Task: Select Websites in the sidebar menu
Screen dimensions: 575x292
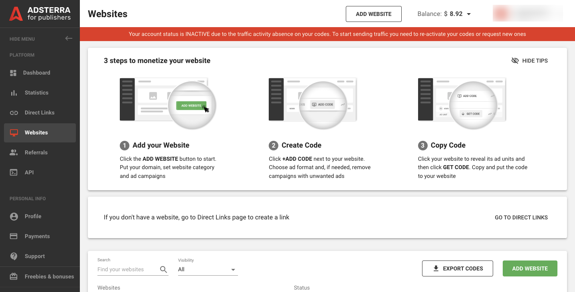Action: point(36,132)
